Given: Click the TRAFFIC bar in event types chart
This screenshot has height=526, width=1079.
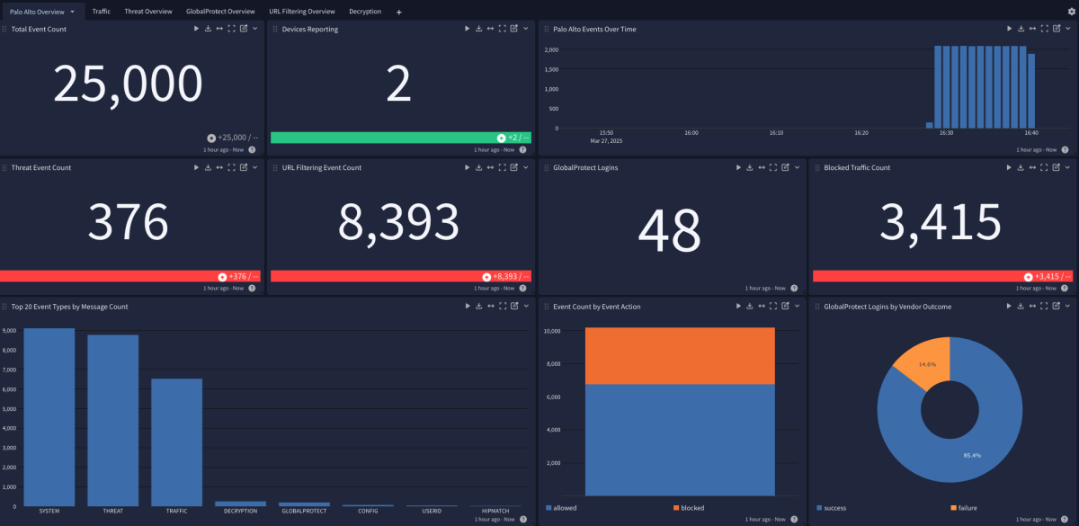Looking at the screenshot, I should coord(177,441).
